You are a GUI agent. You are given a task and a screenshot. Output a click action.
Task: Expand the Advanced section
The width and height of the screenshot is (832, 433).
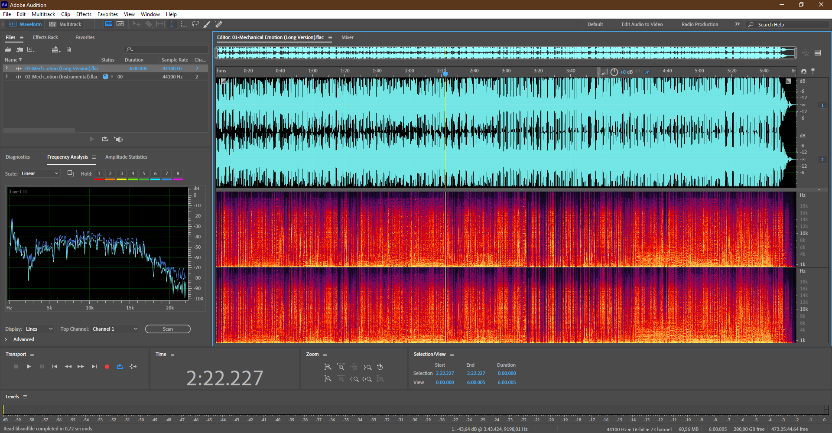[6, 339]
